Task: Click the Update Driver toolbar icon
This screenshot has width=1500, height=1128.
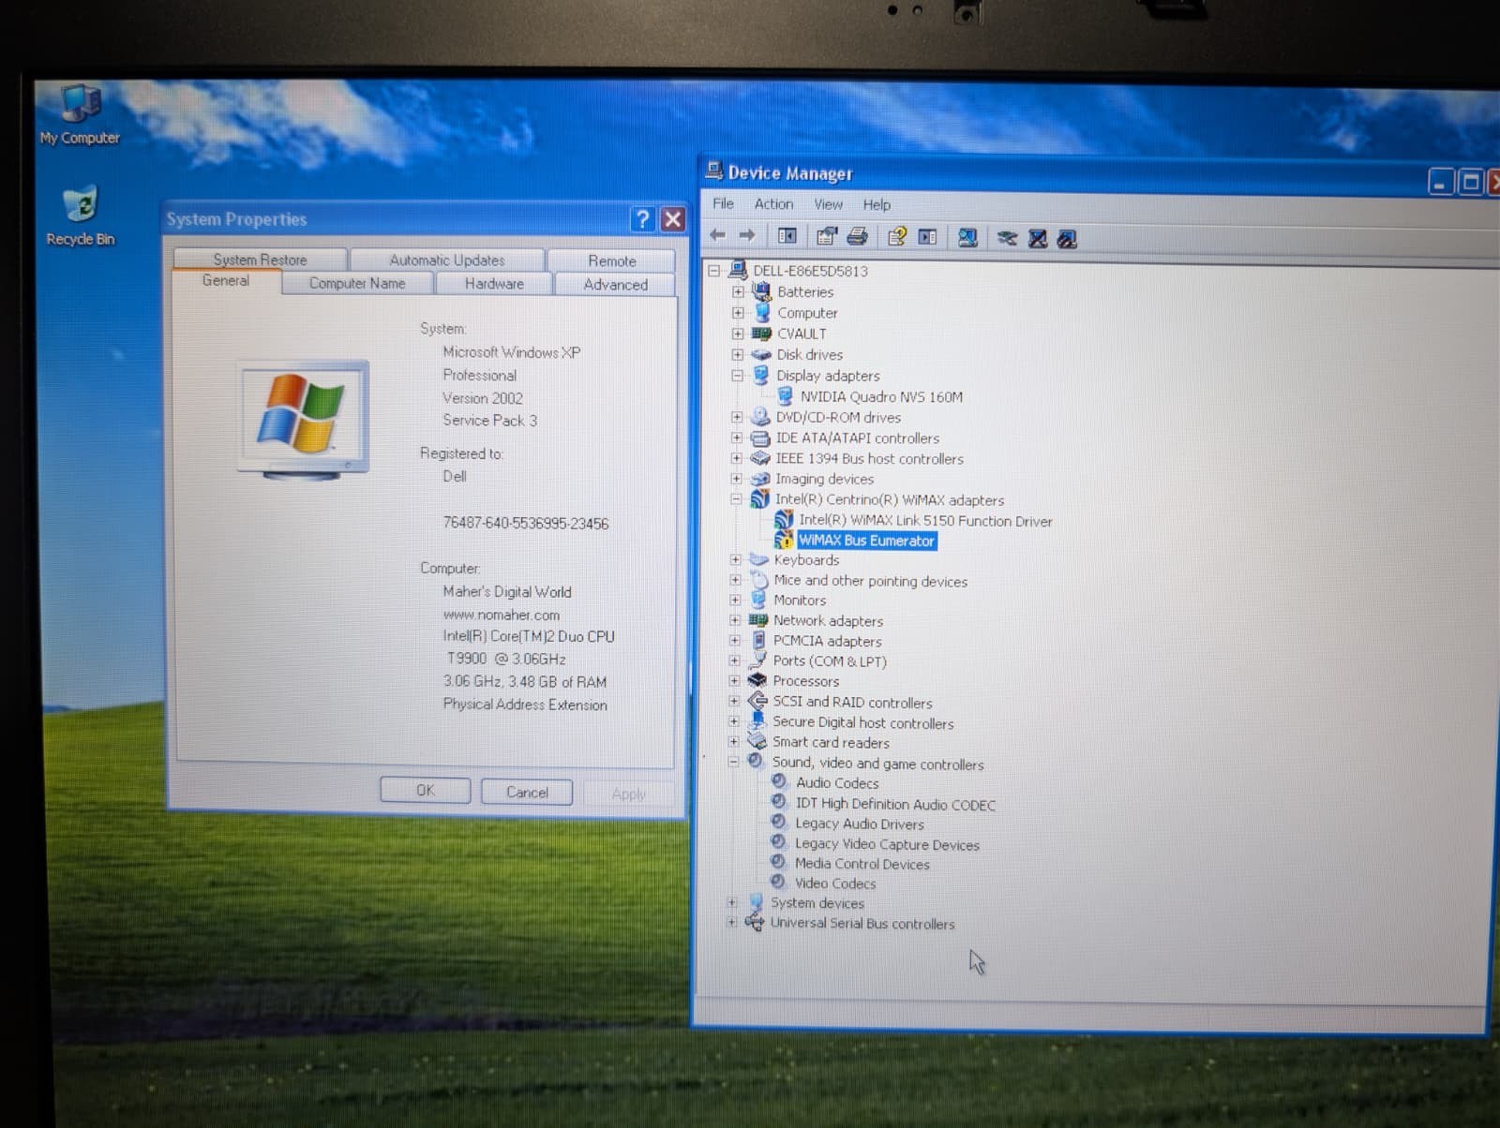Action: pos(1007,239)
